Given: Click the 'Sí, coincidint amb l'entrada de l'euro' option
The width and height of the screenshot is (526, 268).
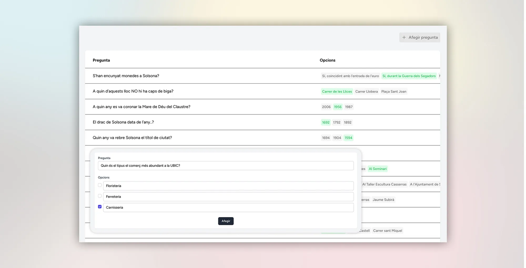Looking at the screenshot, I should (351, 76).
